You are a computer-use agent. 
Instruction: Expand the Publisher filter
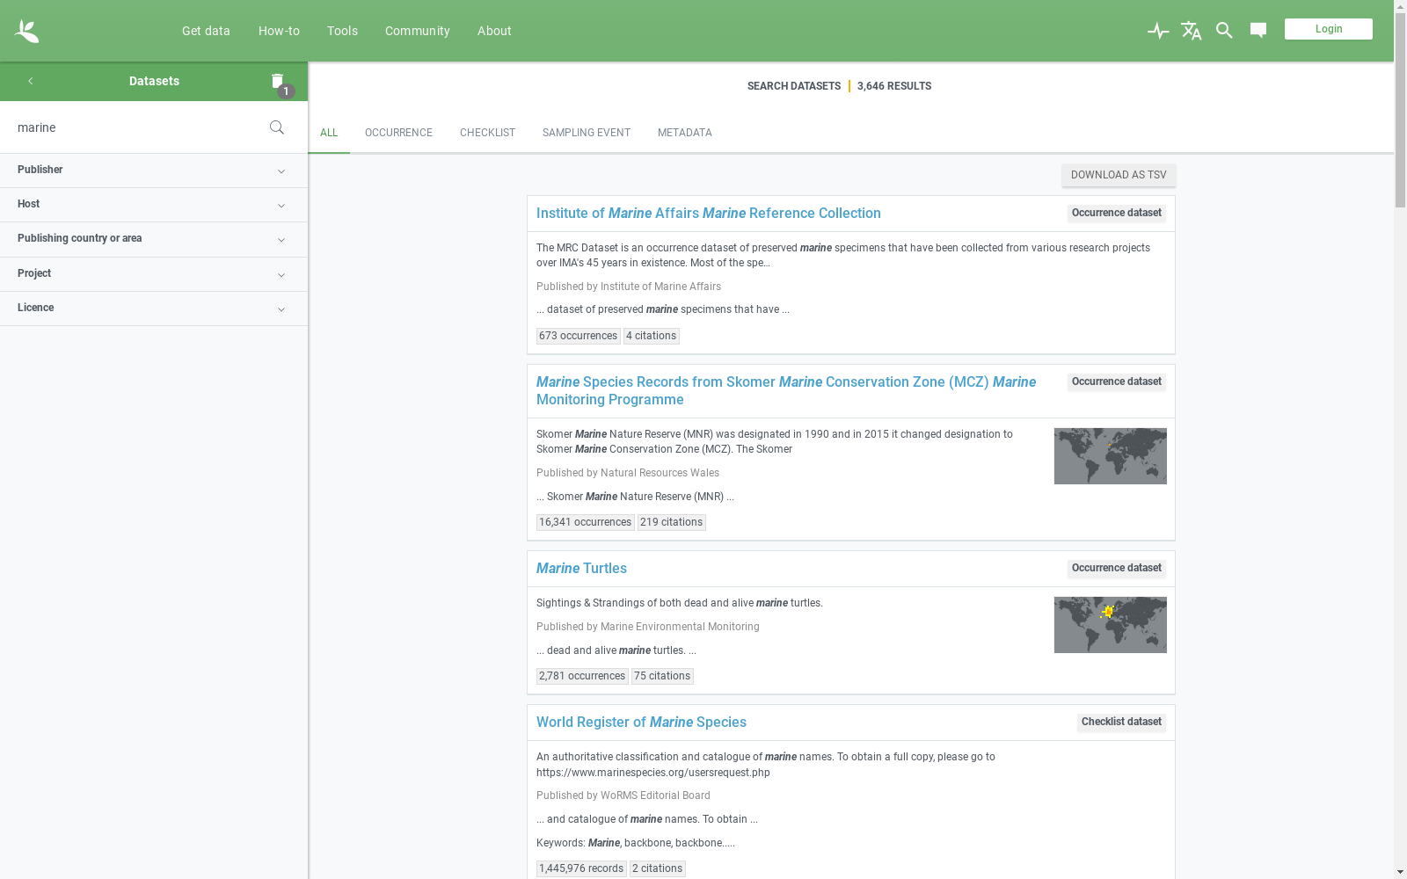(x=154, y=171)
